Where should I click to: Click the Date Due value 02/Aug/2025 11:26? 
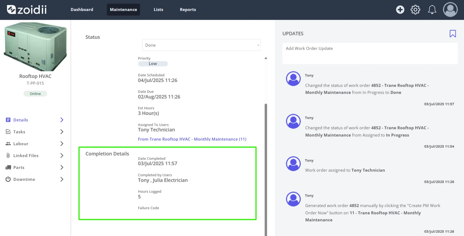click(159, 97)
